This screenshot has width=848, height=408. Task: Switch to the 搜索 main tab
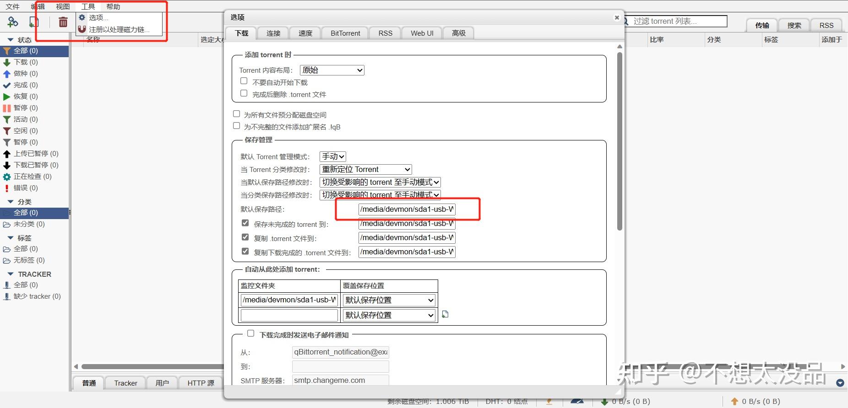pyautogui.click(x=794, y=26)
